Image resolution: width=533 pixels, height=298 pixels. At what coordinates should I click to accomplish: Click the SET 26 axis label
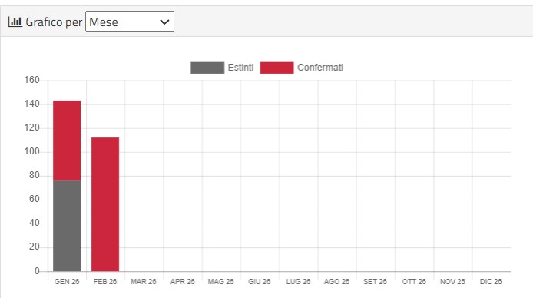375,282
